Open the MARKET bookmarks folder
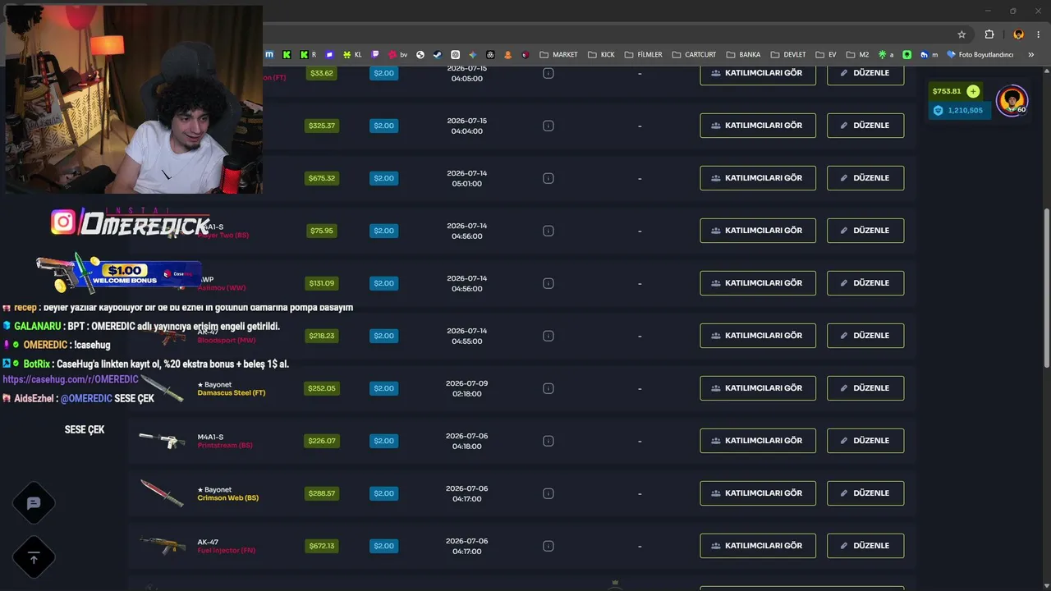Image resolution: width=1051 pixels, height=591 pixels. click(x=558, y=55)
